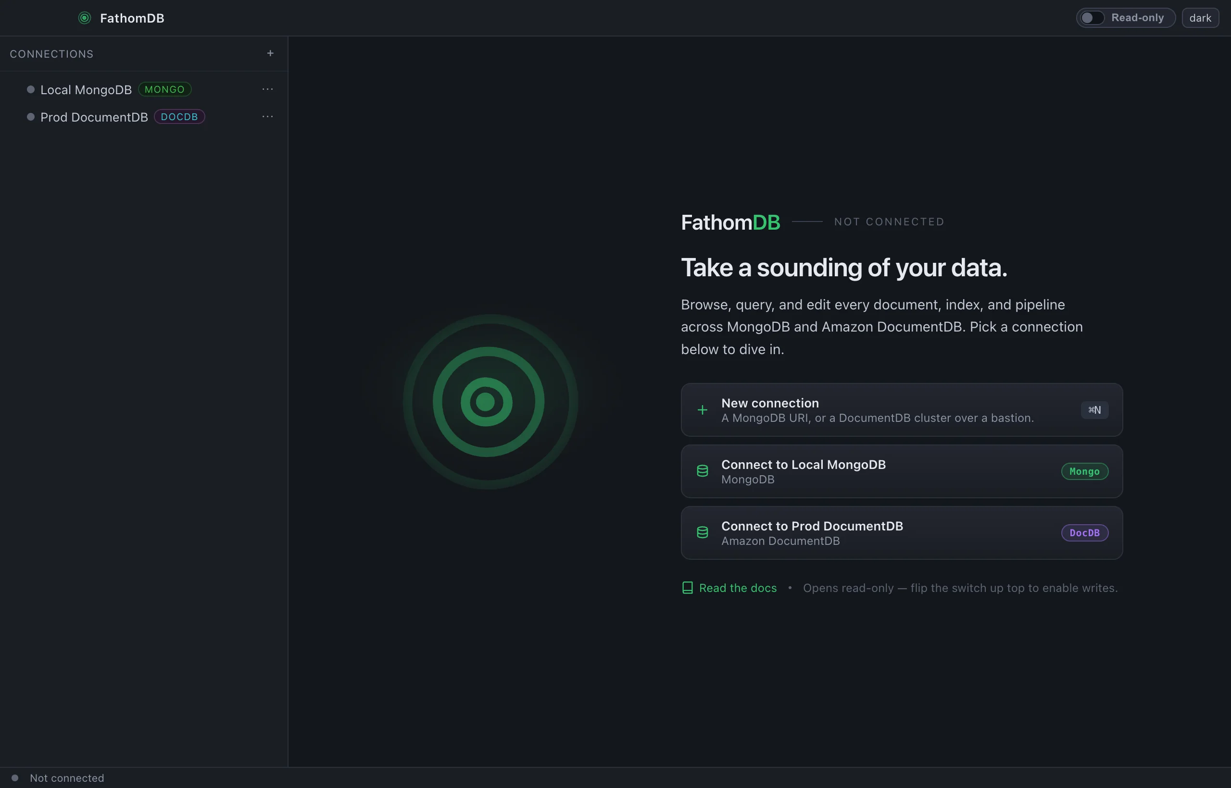Click the ⌘N shortcut badge
The image size is (1231, 788).
pos(1095,410)
